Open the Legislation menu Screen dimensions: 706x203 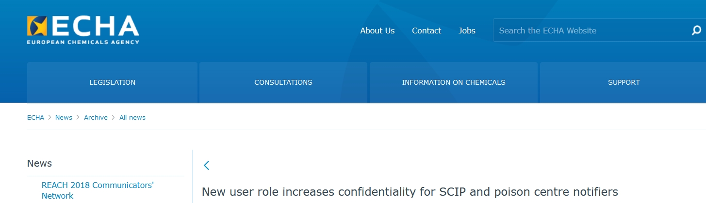coord(112,82)
